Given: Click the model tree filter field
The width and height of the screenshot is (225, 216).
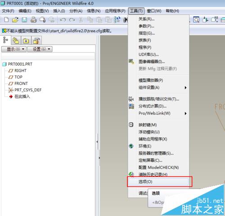Looking at the screenshot, I should 48,57.
